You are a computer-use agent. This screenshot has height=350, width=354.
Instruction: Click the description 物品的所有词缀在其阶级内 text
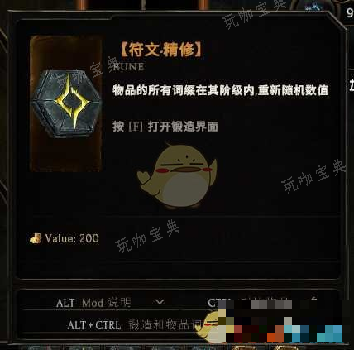pos(183,90)
